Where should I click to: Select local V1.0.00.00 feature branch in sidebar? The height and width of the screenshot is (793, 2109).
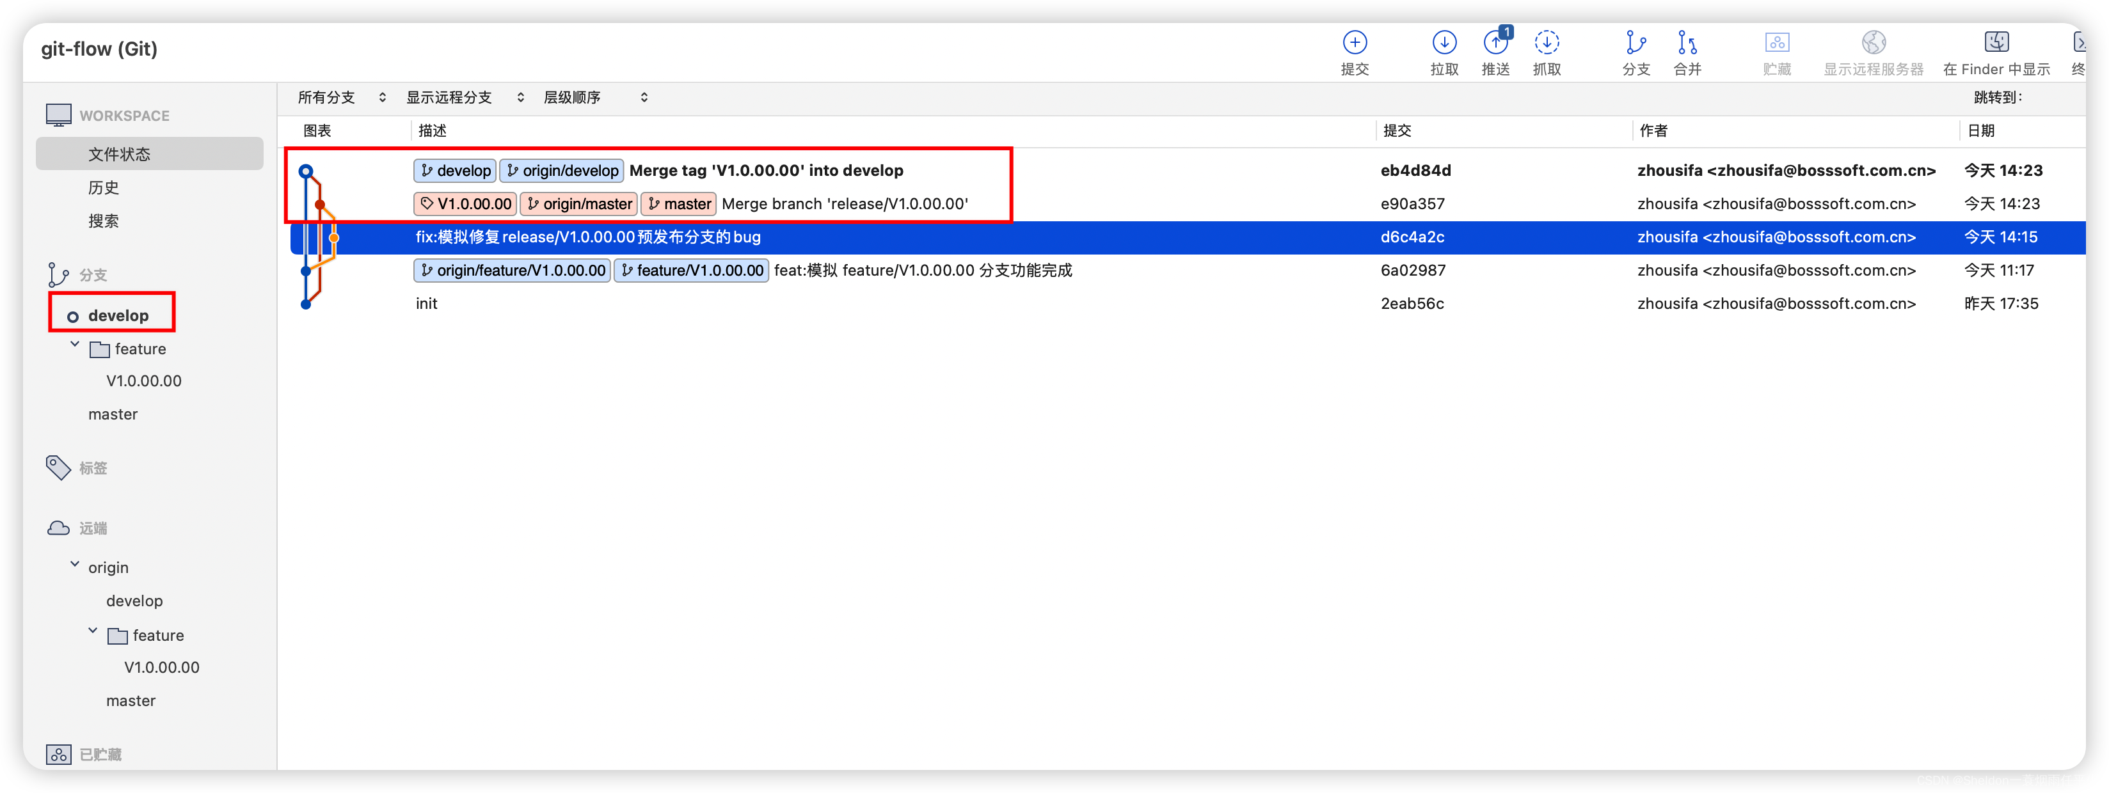coord(144,381)
